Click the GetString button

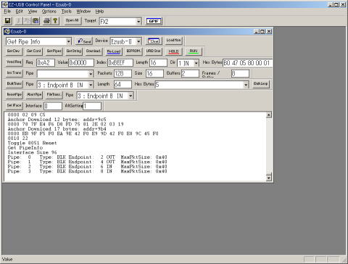pyautogui.click(x=74, y=51)
